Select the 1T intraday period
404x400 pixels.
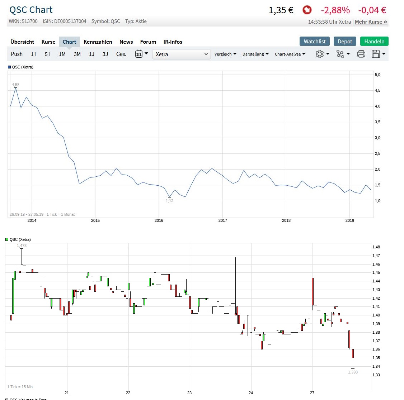33,54
